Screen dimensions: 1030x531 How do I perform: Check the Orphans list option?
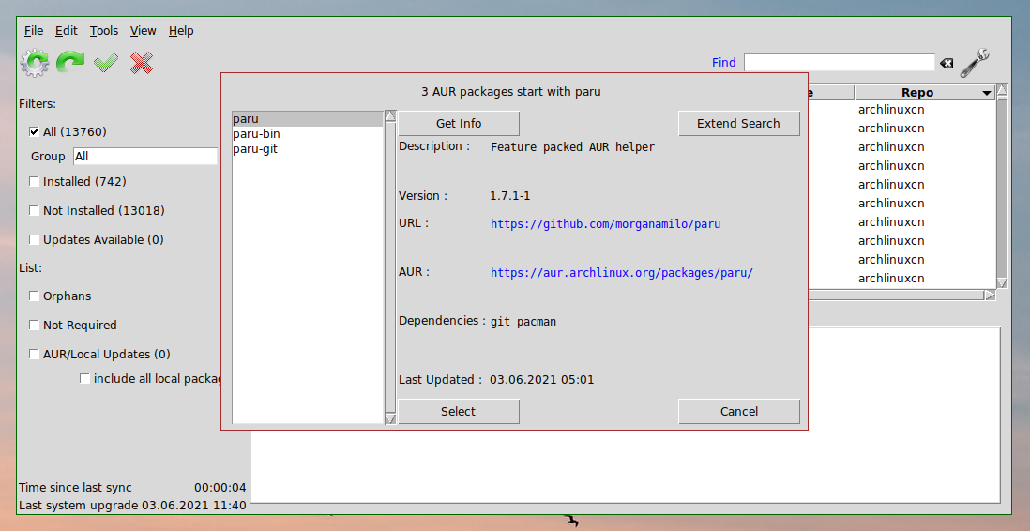click(35, 296)
